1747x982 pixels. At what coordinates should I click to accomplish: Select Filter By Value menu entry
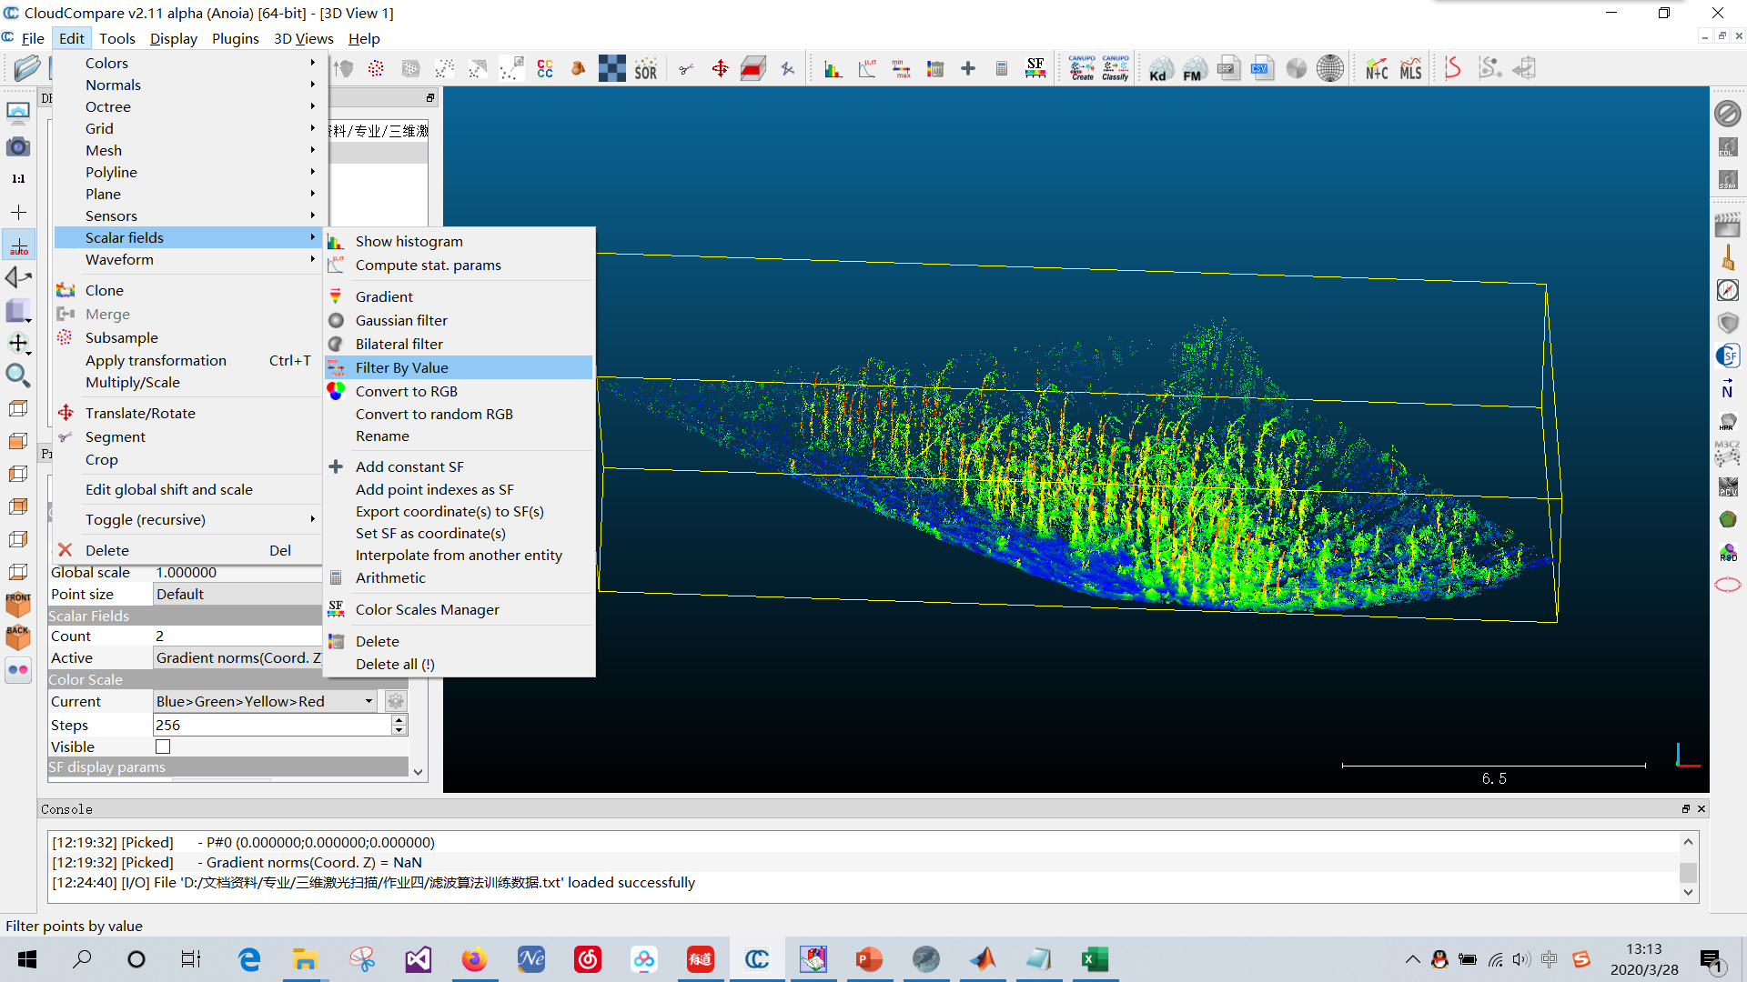click(x=401, y=367)
